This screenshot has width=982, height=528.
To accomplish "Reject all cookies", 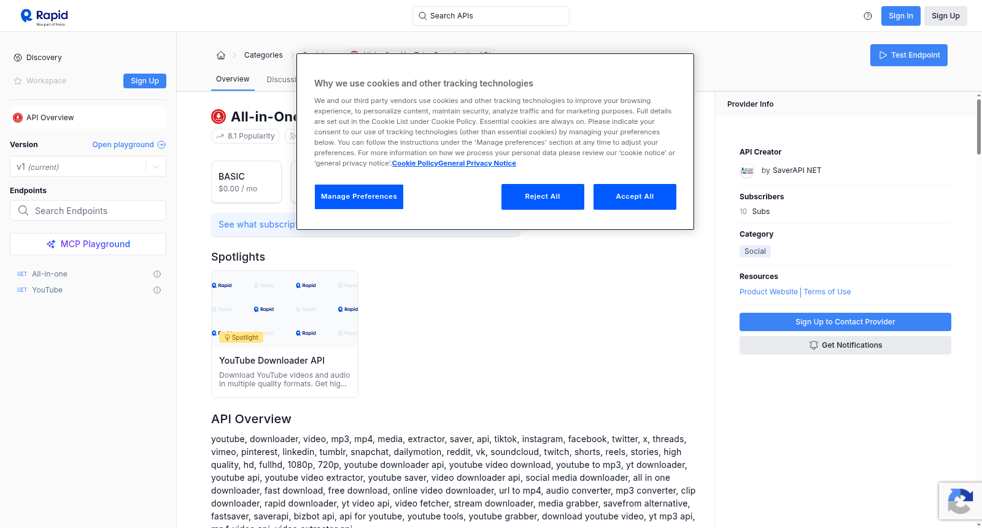I will click(543, 197).
